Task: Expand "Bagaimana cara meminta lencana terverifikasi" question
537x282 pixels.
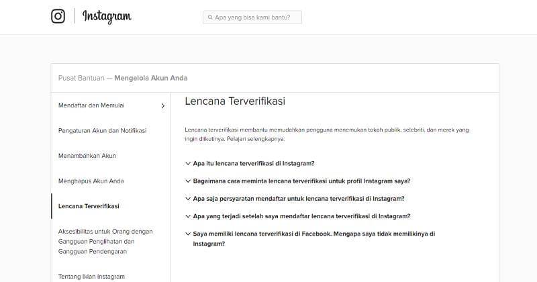Action: (301, 181)
